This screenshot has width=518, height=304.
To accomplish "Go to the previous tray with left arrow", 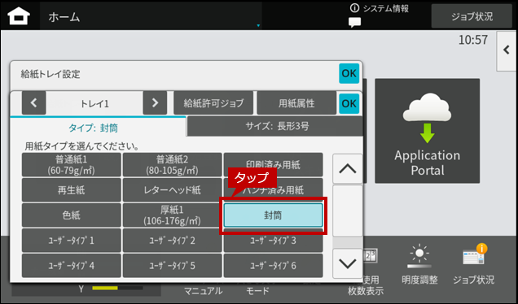I will coord(33,103).
